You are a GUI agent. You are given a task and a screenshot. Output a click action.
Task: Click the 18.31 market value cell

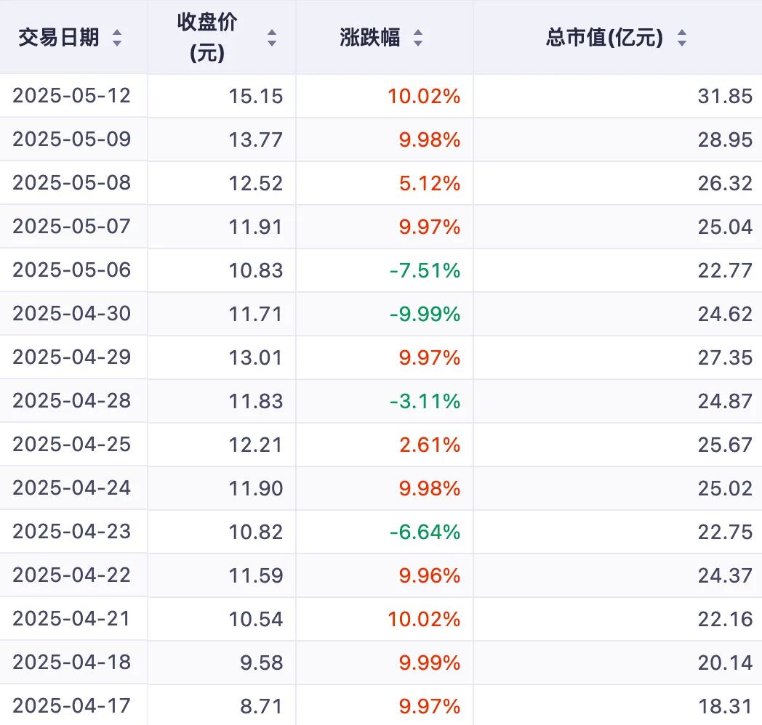(725, 705)
